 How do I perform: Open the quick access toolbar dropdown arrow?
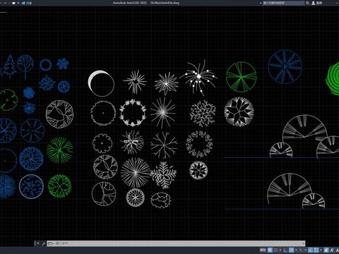coord(18,3)
